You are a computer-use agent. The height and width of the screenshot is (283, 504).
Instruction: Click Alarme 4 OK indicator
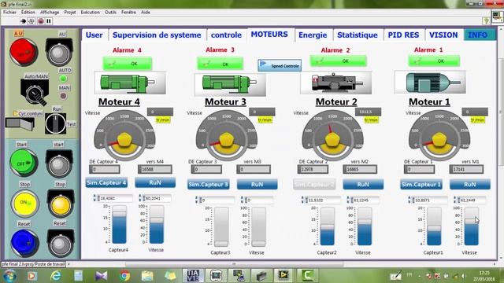[128, 64]
